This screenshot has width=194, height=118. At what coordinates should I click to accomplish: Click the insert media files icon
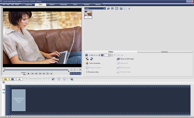(x=53, y=79)
